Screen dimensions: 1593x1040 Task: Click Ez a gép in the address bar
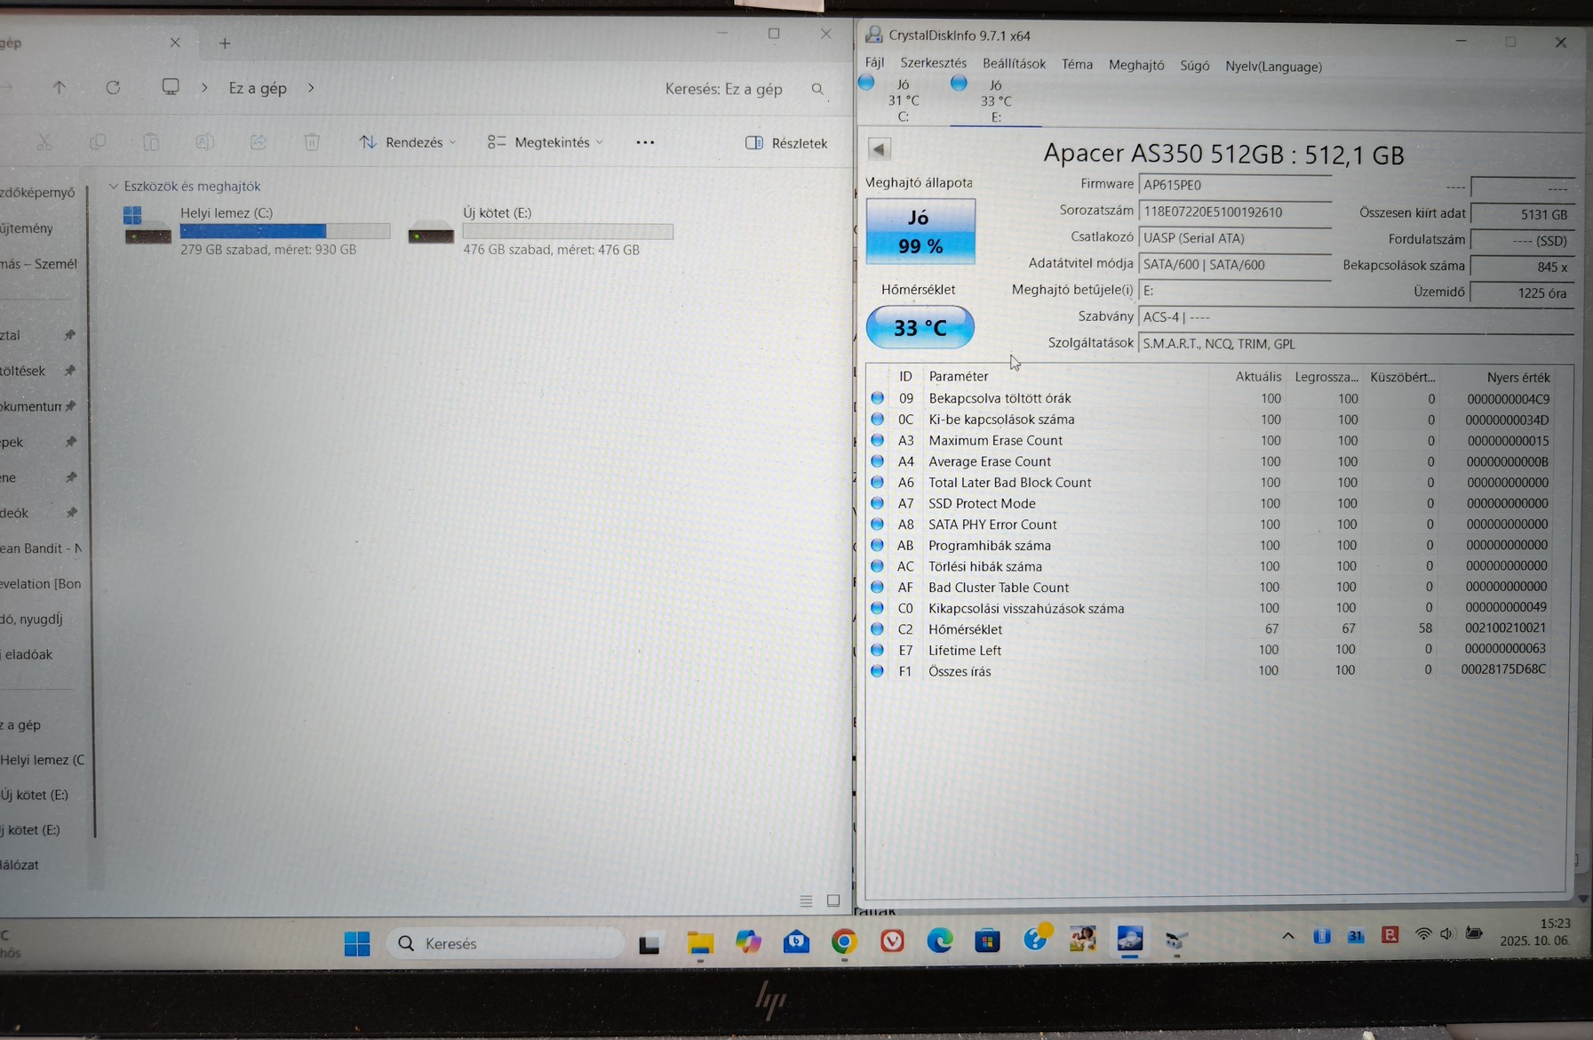[258, 88]
